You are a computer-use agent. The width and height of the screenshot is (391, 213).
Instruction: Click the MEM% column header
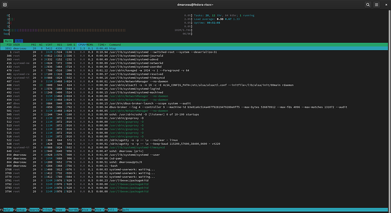click(x=90, y=45)
